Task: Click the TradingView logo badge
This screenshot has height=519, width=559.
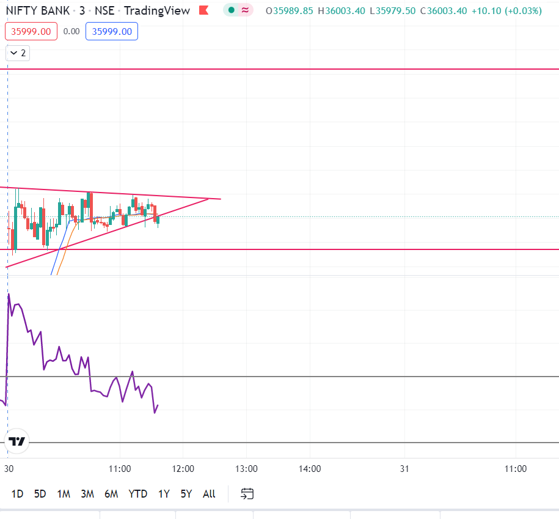Action: 16,441
